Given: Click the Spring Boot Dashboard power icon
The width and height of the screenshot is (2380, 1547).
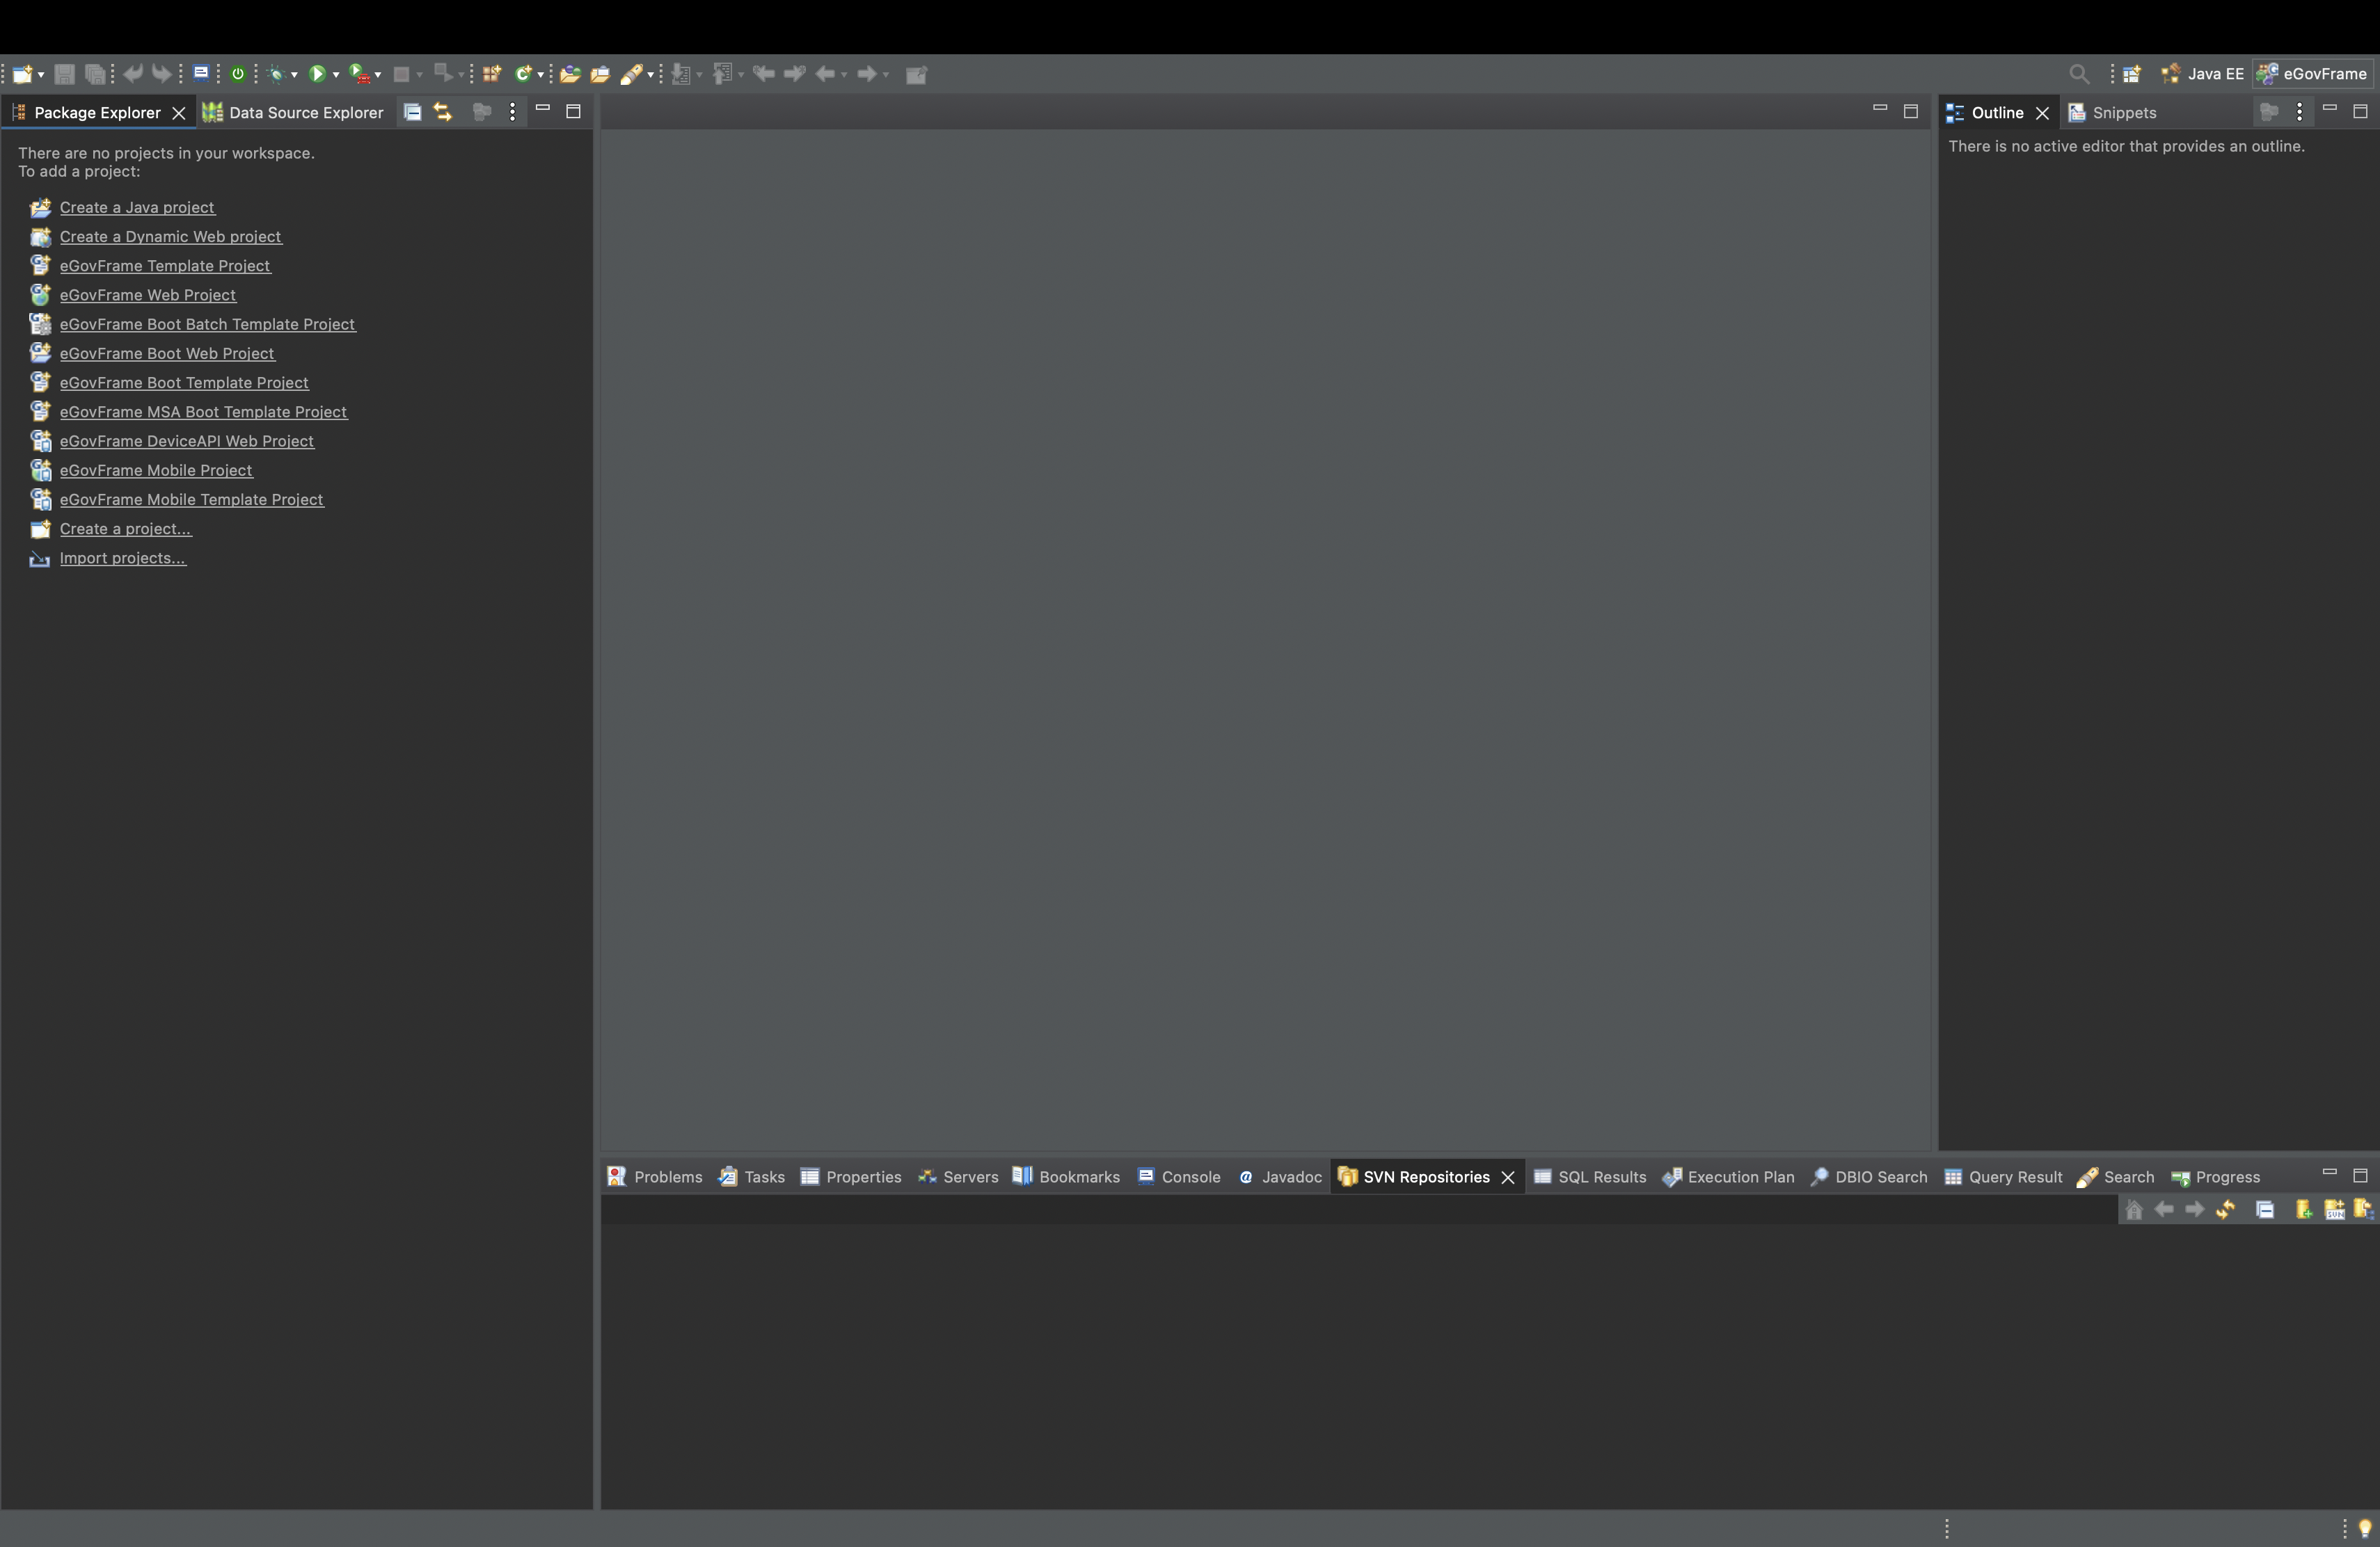Looking at the screenshot, I should [x=238, y=74].
